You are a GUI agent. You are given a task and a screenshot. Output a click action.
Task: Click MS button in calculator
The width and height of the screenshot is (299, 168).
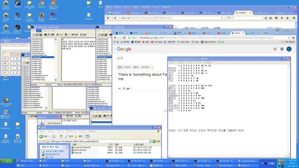point(5,68)
